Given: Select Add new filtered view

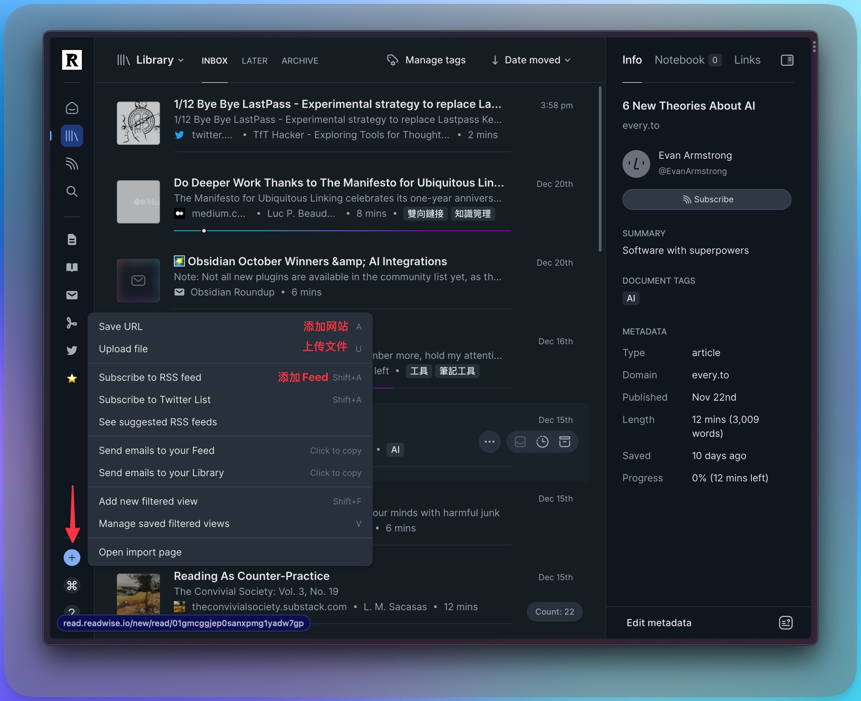Looking at the screenshot, I should pyautogui.click(x=230, y=501).
